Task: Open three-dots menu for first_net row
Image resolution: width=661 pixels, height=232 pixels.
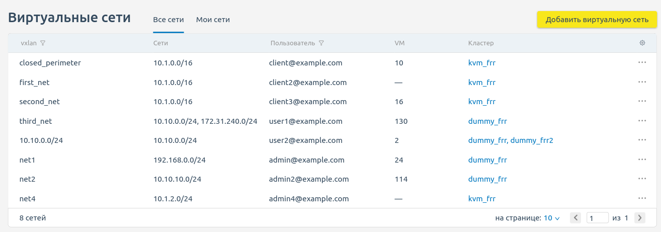Action: tap(642, 82)
